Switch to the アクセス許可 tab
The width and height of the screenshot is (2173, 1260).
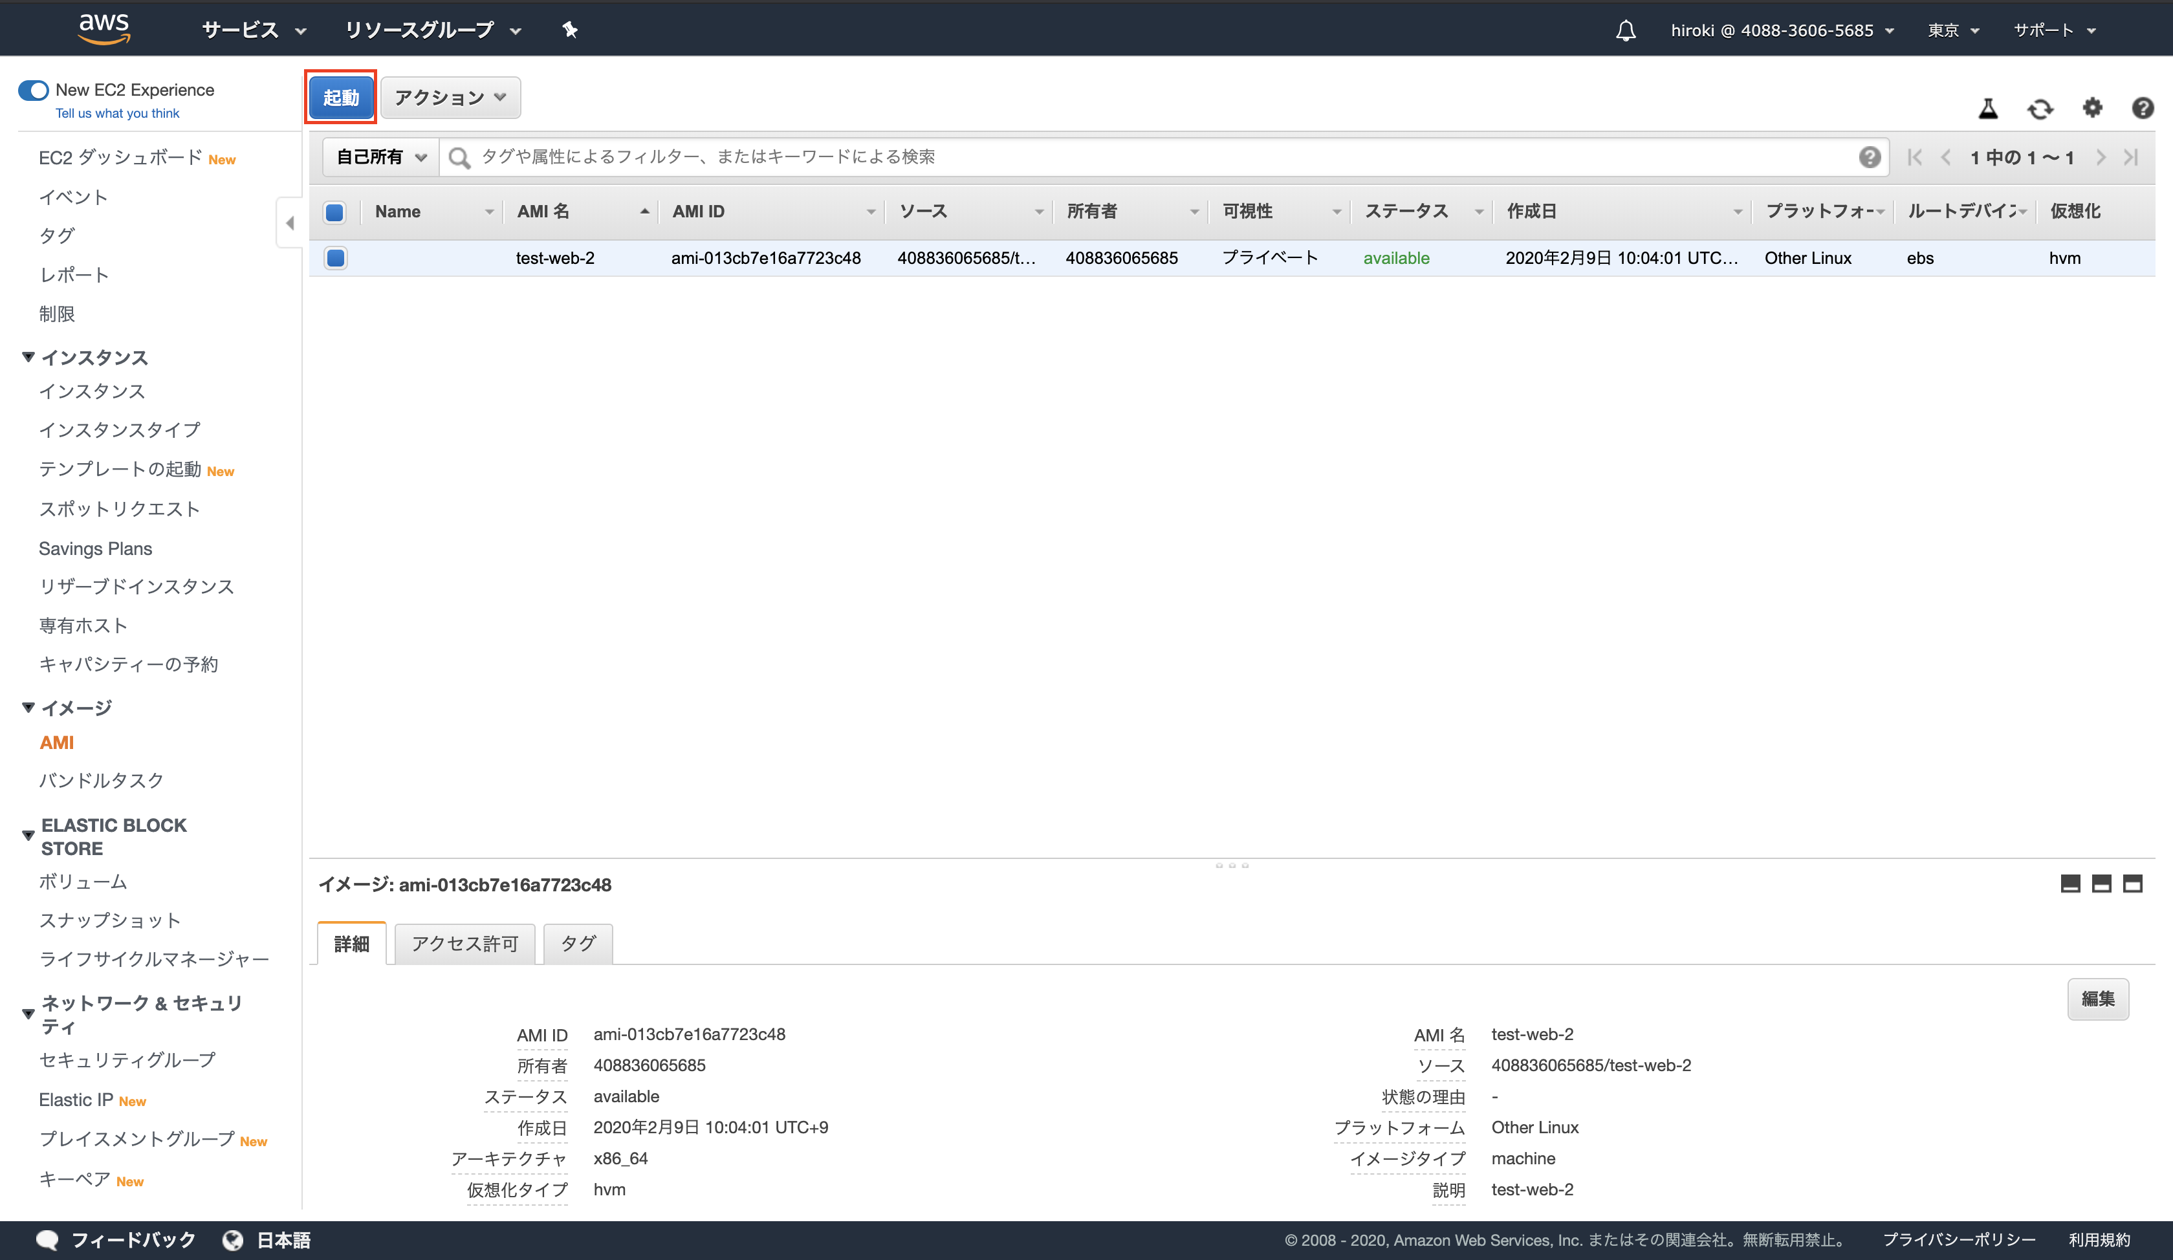coord(464,944)
